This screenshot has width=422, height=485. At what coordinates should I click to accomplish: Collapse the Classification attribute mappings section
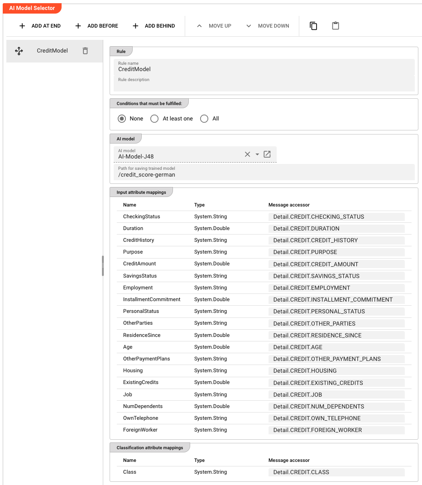click(149, 447)
